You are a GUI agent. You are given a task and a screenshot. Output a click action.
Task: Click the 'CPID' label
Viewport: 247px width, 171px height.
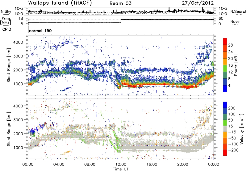(7, 29)
